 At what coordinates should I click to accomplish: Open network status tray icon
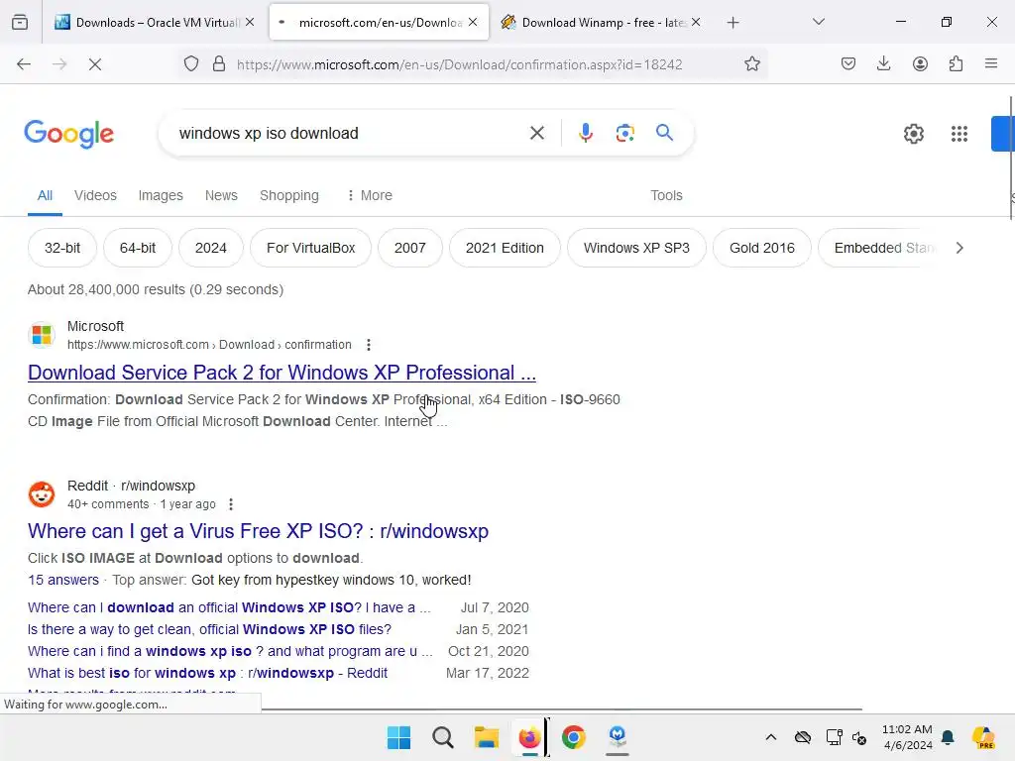click(834, 737)
